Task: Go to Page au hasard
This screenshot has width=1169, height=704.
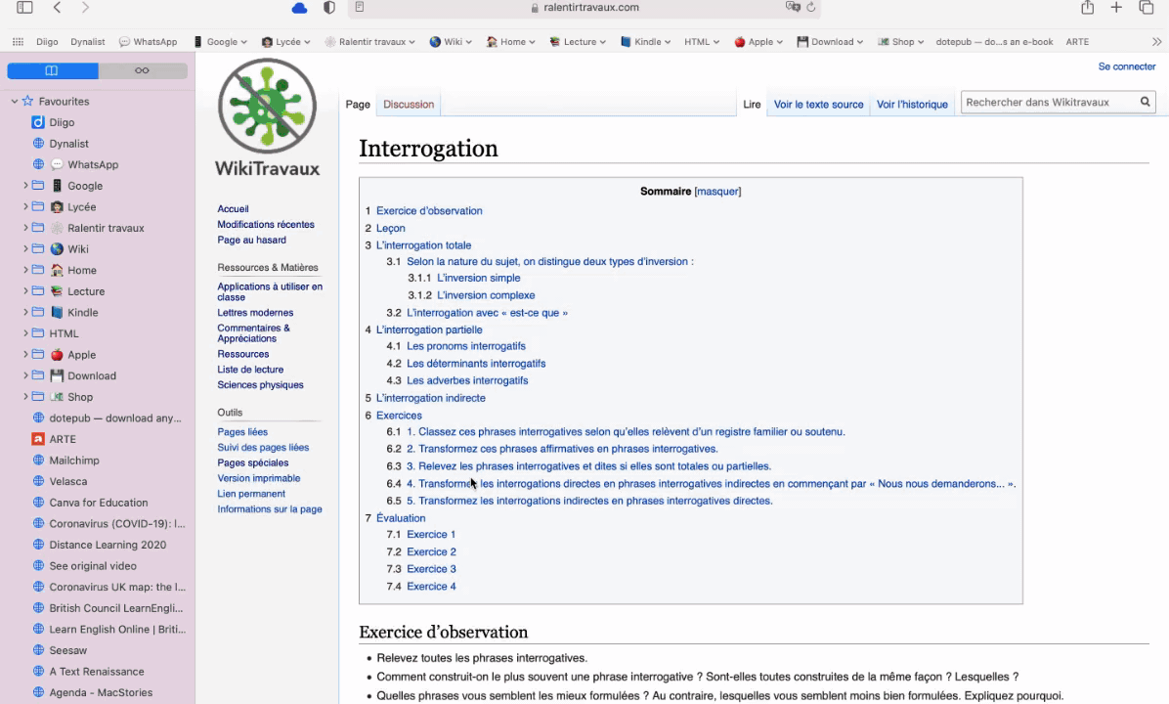Action: (251, 241)
